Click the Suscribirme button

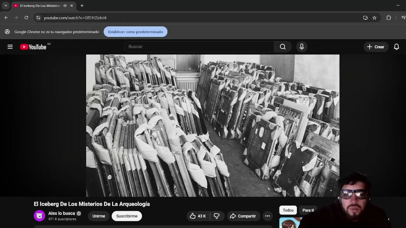(127, 216)
